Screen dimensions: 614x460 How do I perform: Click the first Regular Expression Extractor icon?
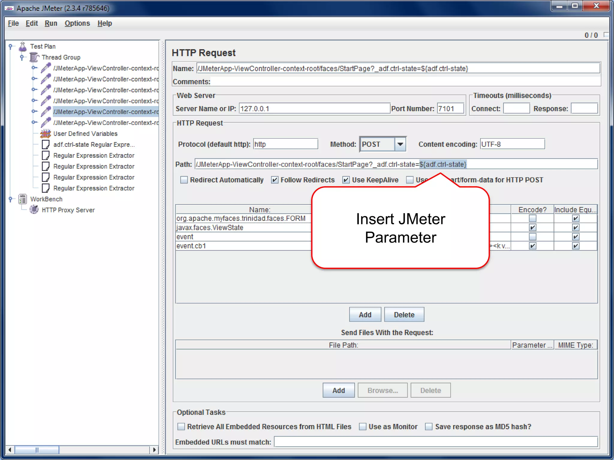(46, 155)
